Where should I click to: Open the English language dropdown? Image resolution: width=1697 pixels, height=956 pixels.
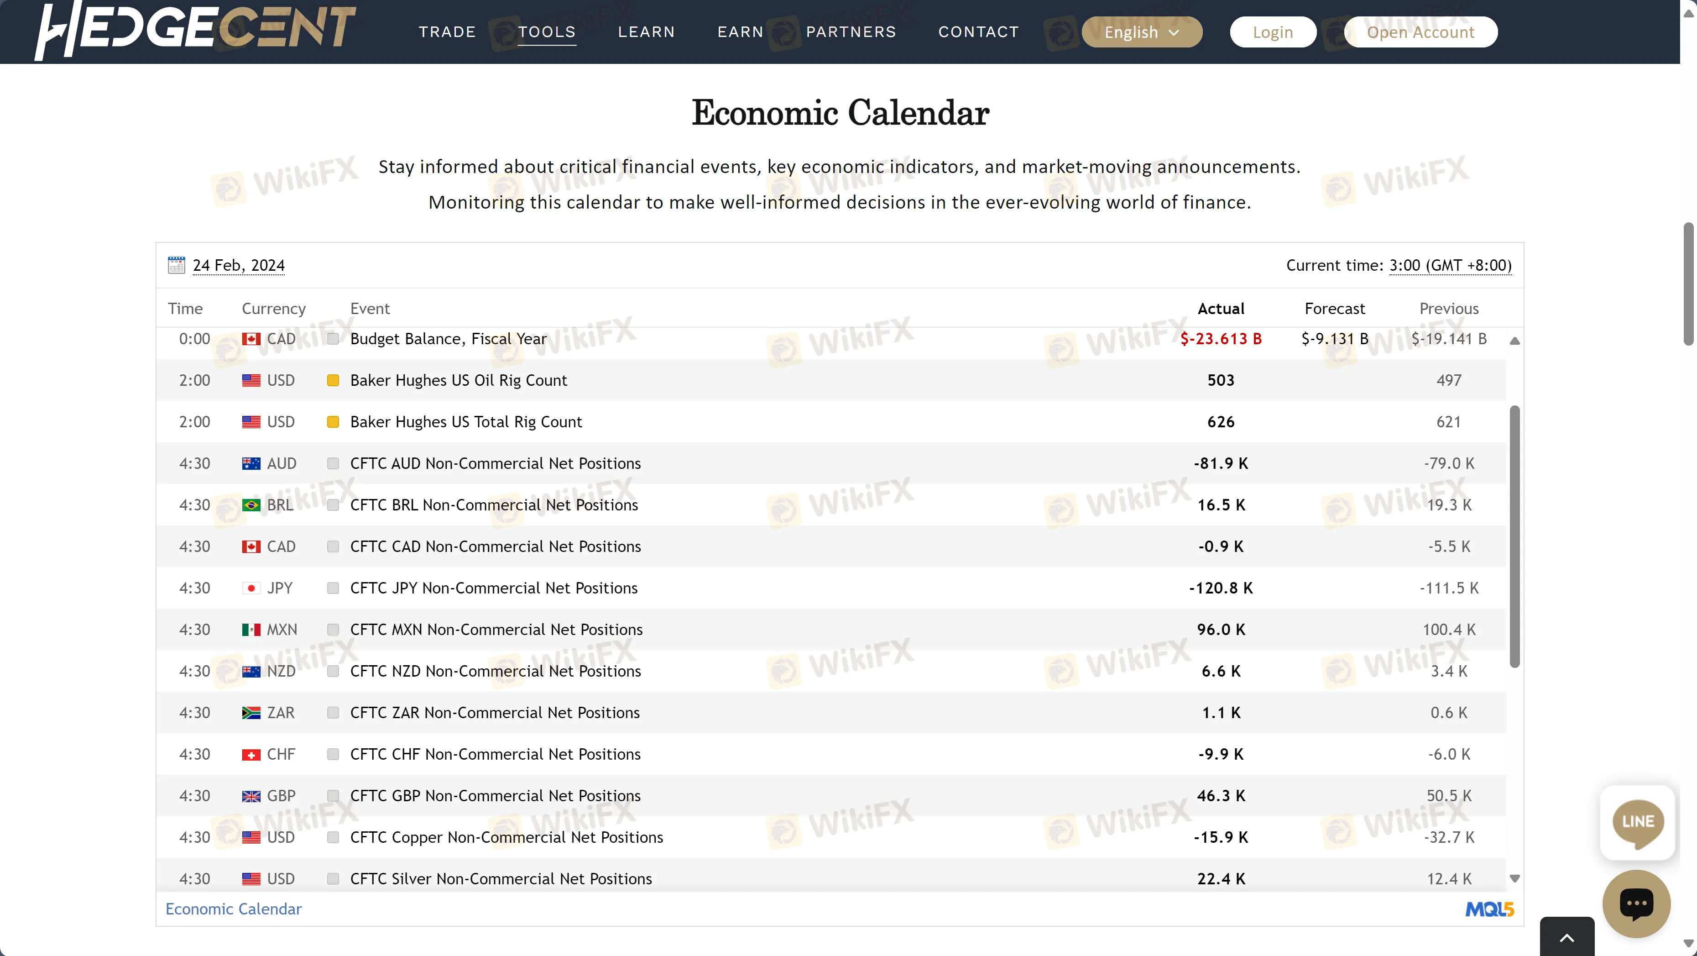coord(1142,32)
